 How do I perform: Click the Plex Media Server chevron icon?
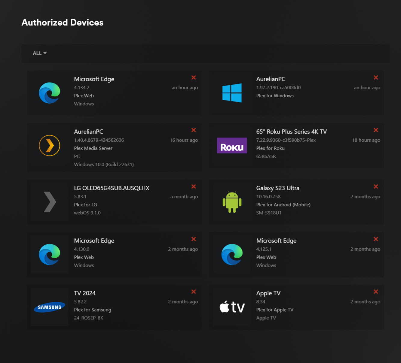click(50, 146)
